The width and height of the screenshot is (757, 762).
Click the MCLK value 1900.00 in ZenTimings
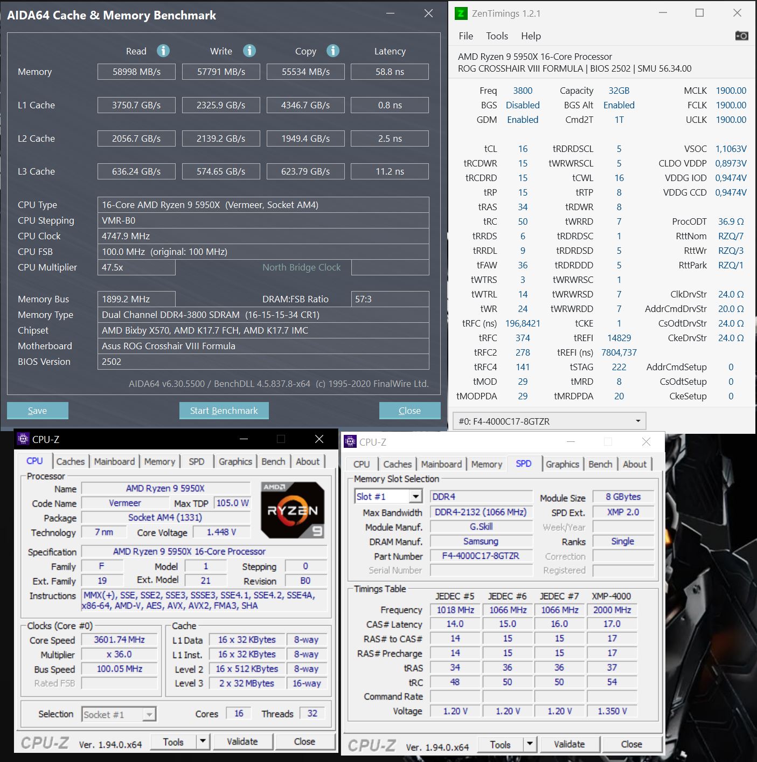click(x=731, y=91)
